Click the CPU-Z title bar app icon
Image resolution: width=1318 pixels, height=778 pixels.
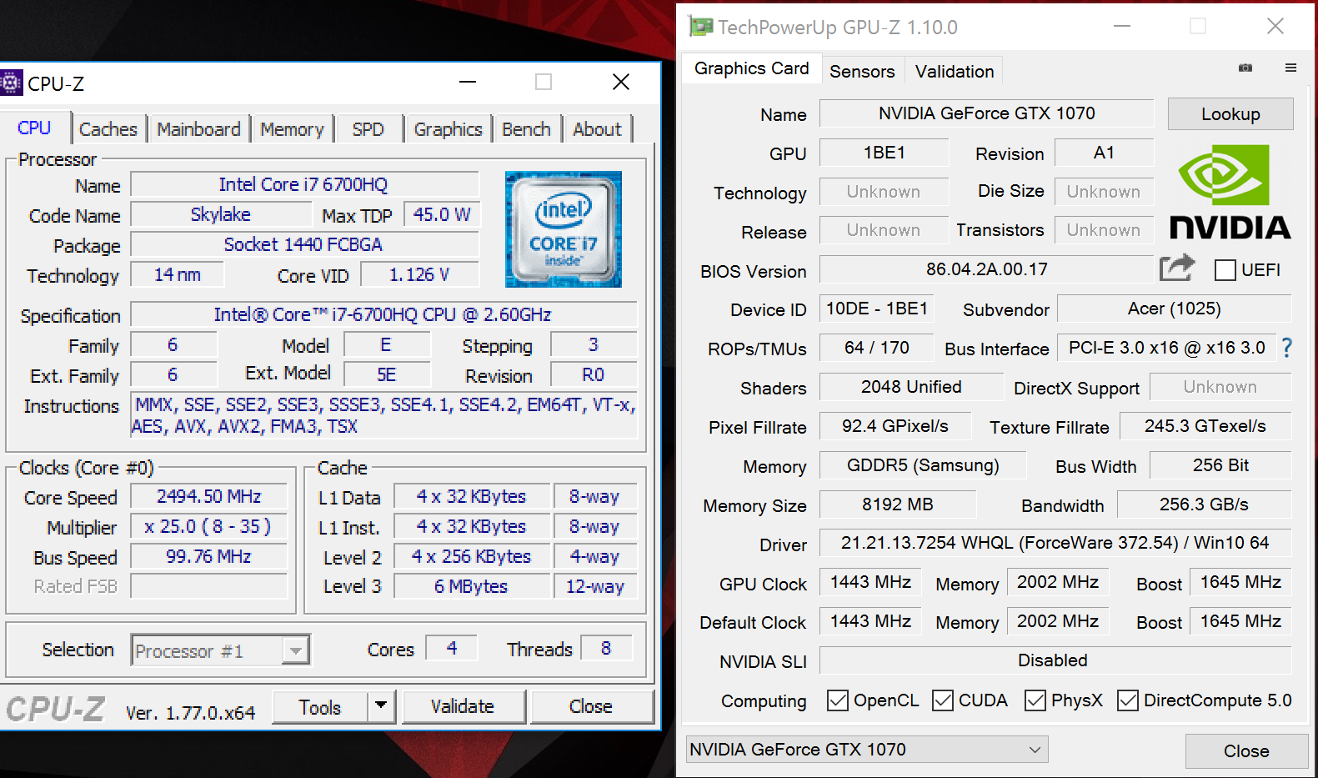pyautogui.click(x=11, y=83)
